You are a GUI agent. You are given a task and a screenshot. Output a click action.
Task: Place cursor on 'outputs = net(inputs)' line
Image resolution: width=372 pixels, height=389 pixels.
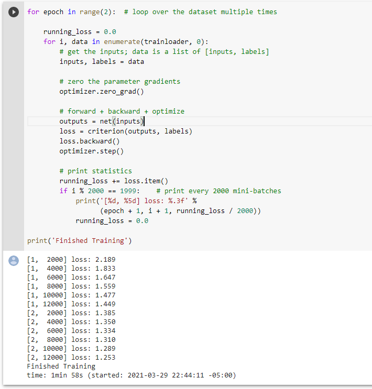pos(102,121)
